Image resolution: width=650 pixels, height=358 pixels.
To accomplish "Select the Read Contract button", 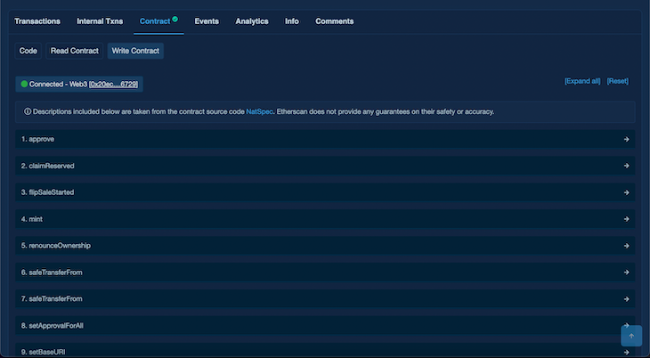I will point(74,51).
